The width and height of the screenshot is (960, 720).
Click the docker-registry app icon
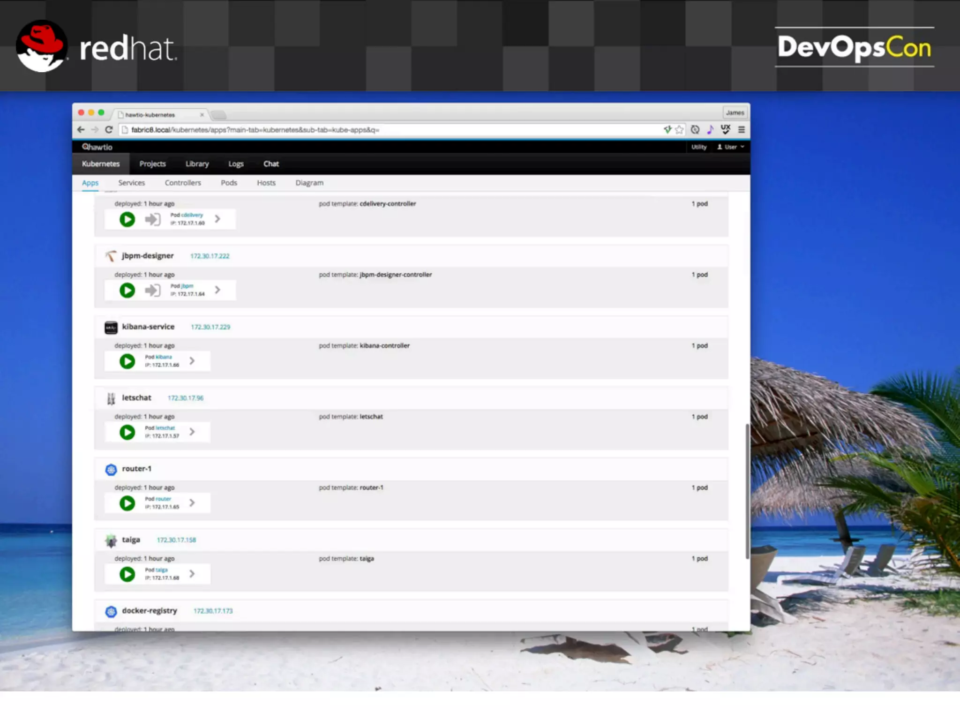(x=111, y=611)
